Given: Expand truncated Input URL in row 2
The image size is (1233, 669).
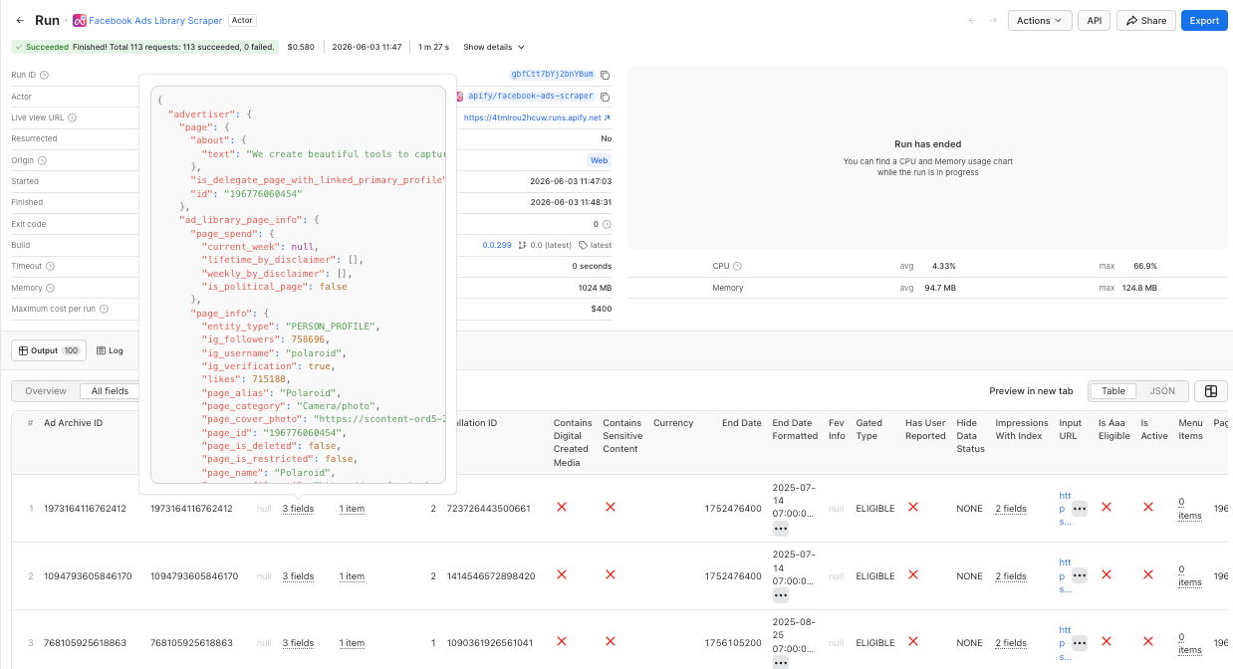Looking at the screenshot, I should (x=1080, y=575).
